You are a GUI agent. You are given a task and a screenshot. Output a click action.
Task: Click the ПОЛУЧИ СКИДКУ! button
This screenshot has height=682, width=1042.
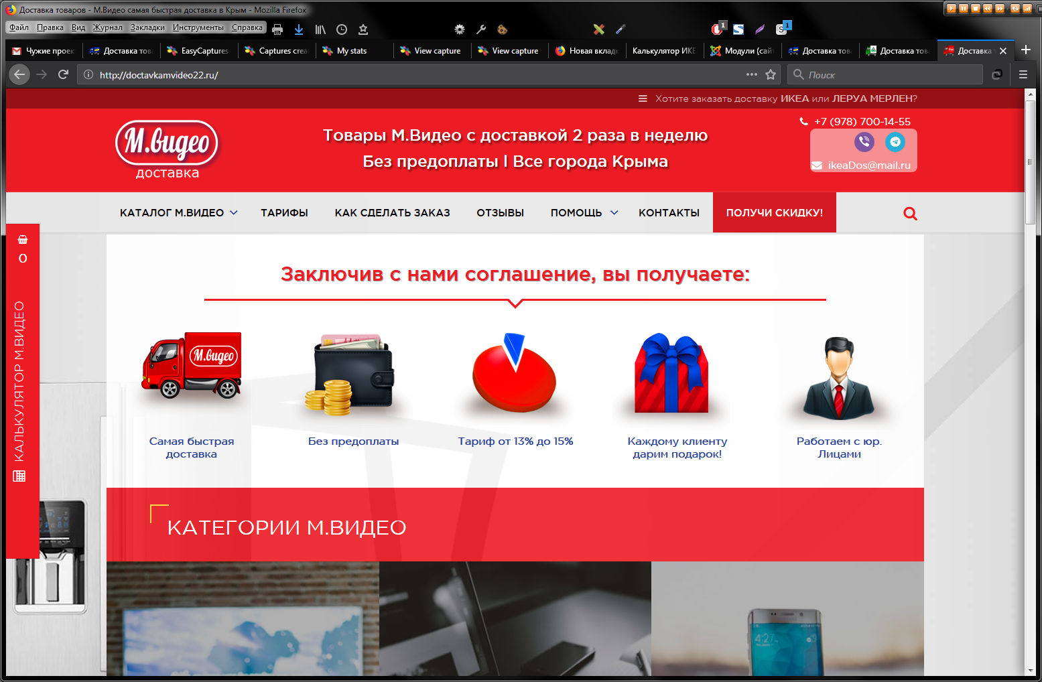tap(775, 212)
